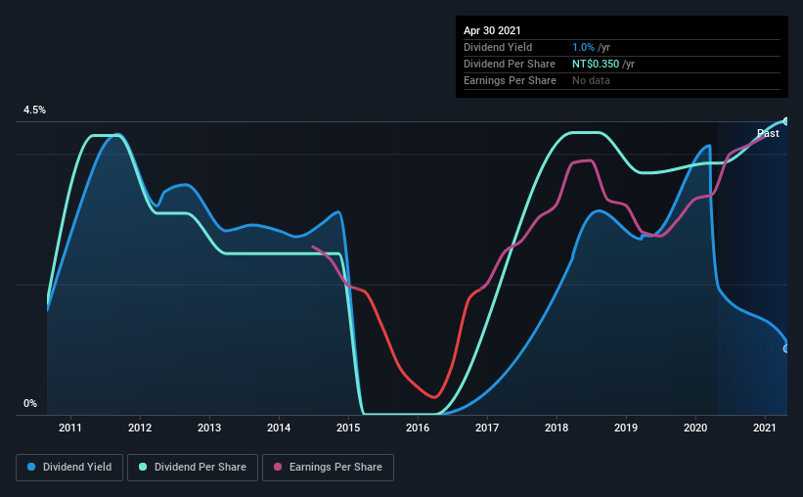The image size is (803, 497).
Task: Click the NT$0.350 dividend per share value
Action: [x=596, y=64]
